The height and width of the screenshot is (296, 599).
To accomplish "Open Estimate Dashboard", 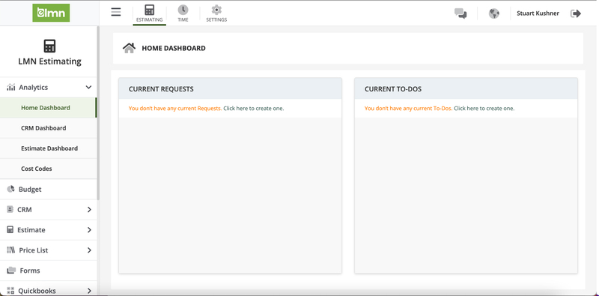I will [49, 148].
